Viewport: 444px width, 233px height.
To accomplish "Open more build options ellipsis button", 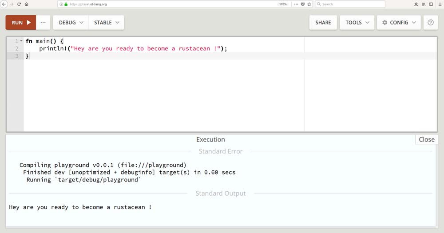I will [x=43, y=23].
